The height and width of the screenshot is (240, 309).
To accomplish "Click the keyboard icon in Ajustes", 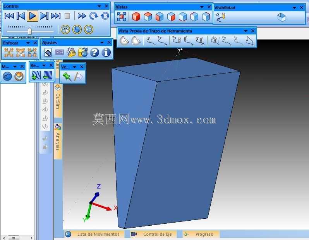I will coord(59,52).
